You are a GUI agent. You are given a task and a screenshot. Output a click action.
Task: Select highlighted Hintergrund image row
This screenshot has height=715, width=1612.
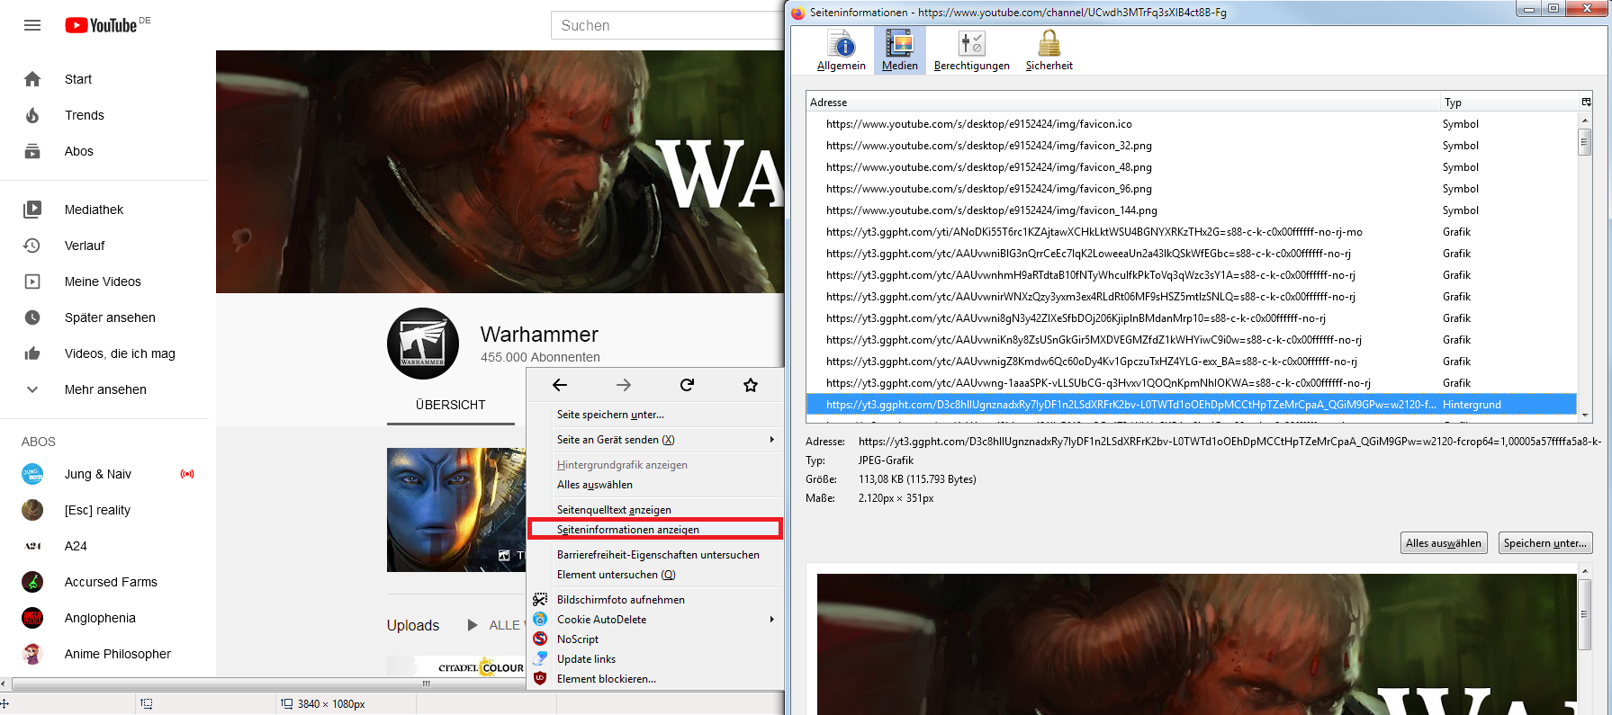point(1193,405)
